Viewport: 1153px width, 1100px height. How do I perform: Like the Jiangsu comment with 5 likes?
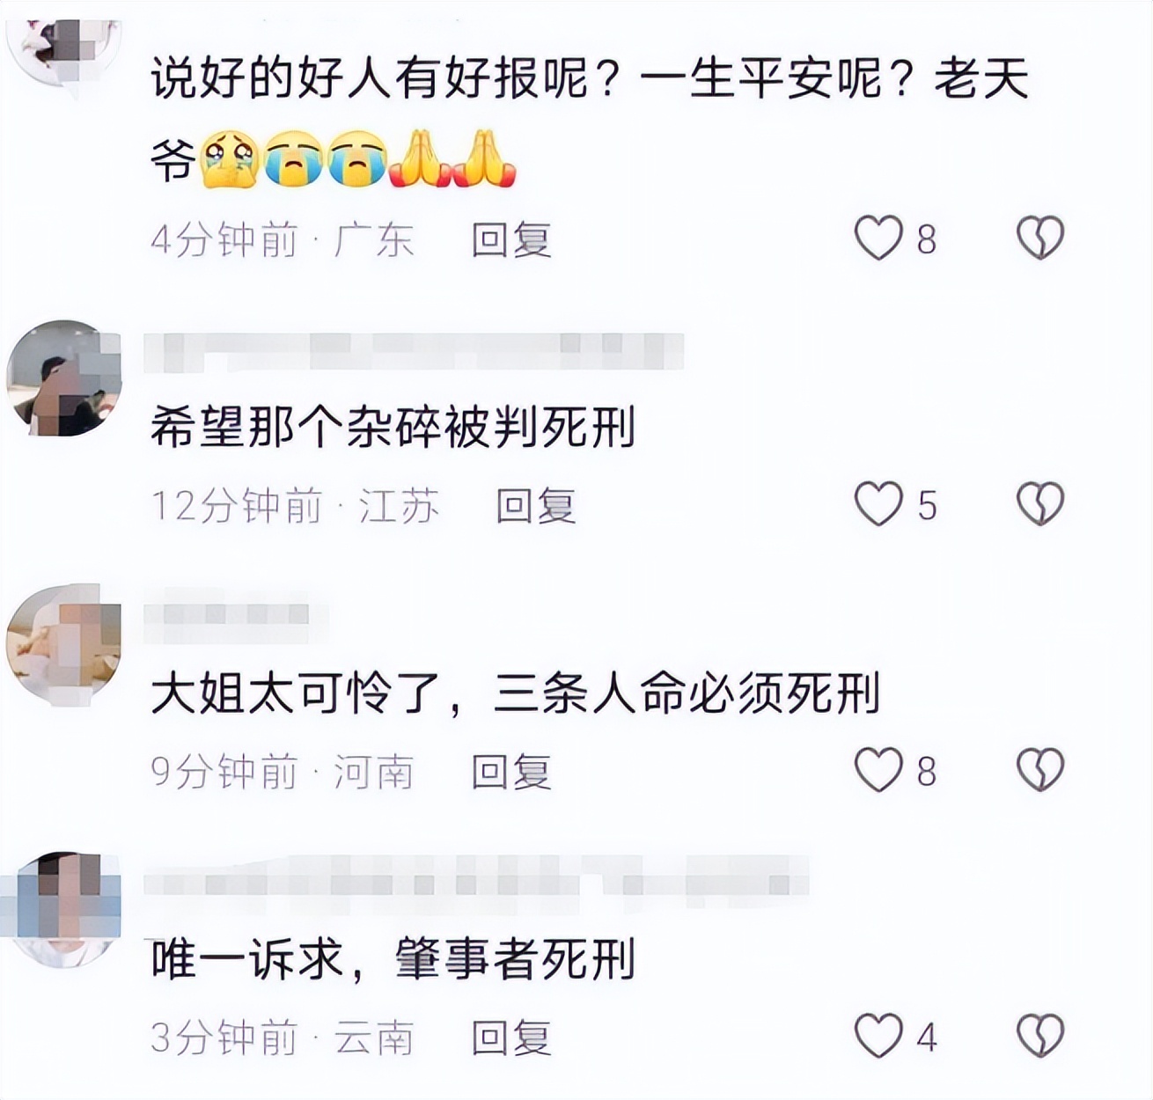(878, 504)
